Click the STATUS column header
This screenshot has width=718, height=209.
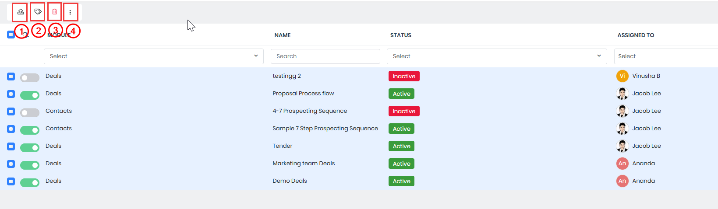pos(400,35)
